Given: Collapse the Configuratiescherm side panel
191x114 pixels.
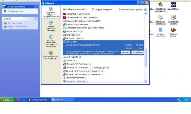Looking at the screenshot, I should (x=35, y=7).
